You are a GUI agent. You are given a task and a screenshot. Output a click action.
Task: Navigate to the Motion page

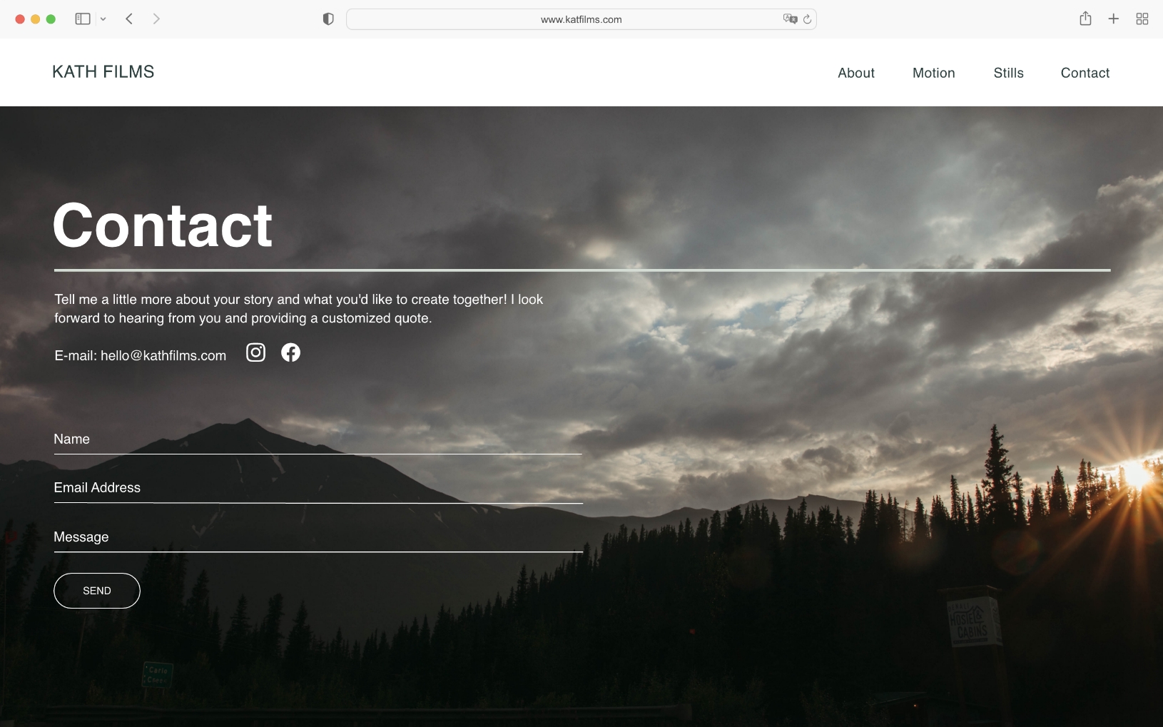(x=933, y=73)
